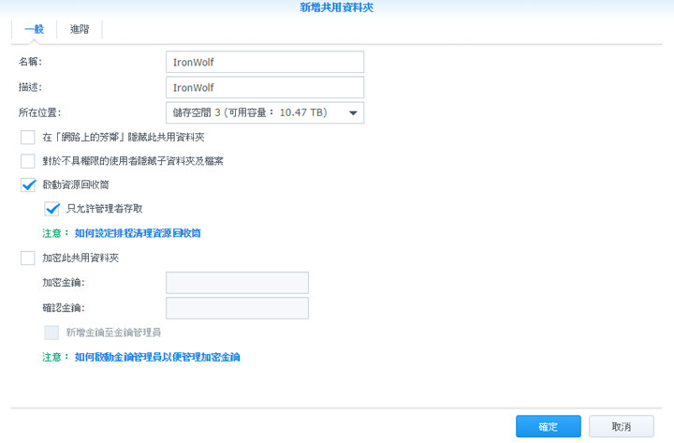This screenshot has width=674, height=443.
Task: Check 對於不具權限的使用者隱藏子資料夾及檔案 option
Action: pyautogui.click(x=27, y=161)
